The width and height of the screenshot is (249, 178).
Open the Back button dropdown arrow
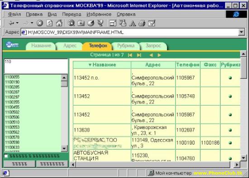click(17, 23)
